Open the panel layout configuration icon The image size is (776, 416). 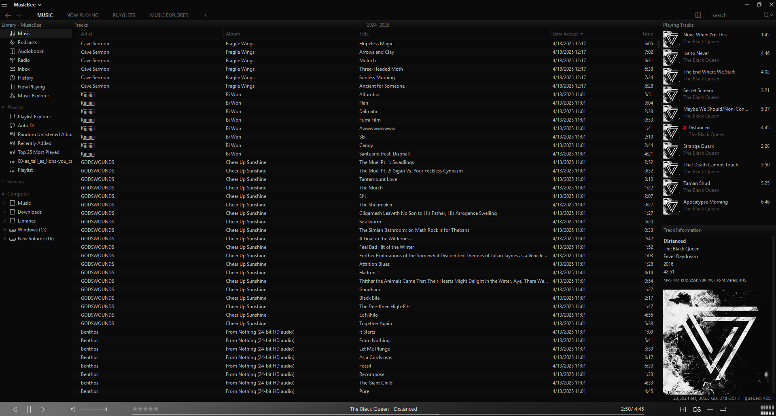click(x=698, y=15)
